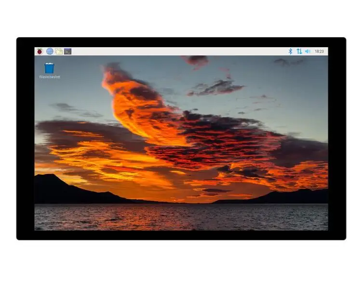
Task: Launch the web browser globe icon
Action: coord(50,51)
